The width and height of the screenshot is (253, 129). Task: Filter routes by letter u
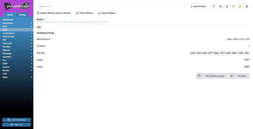[x=93, y=22]
